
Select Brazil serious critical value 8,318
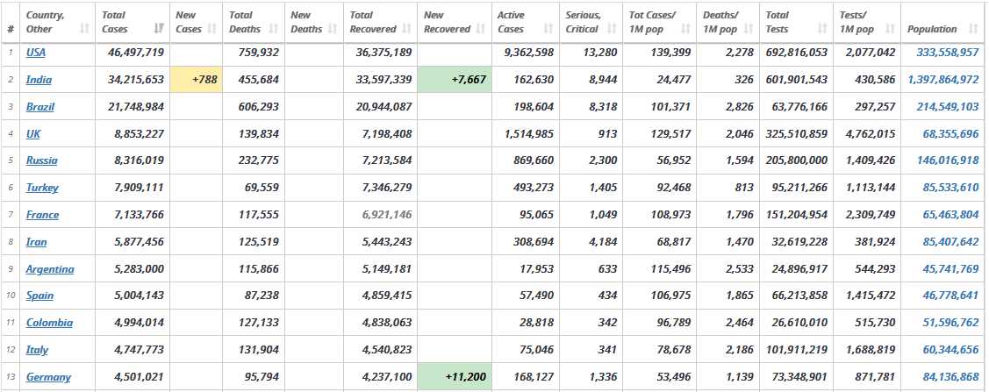tap(603, 106)
